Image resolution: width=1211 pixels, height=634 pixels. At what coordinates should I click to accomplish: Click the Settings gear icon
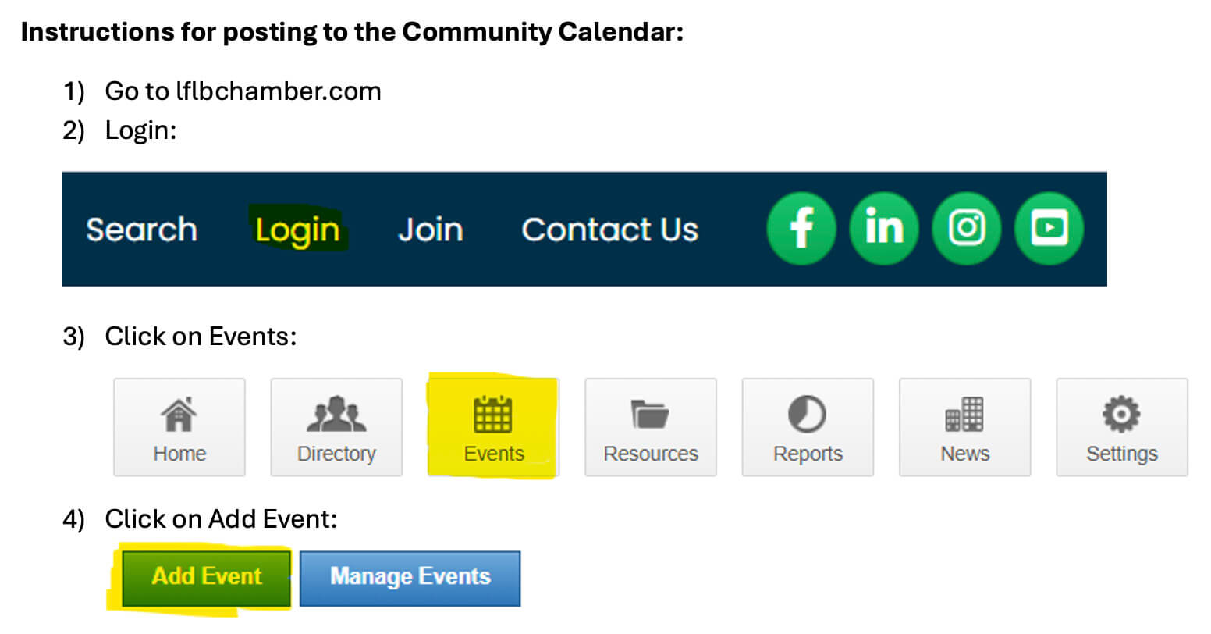click(x=1121, y=415)
